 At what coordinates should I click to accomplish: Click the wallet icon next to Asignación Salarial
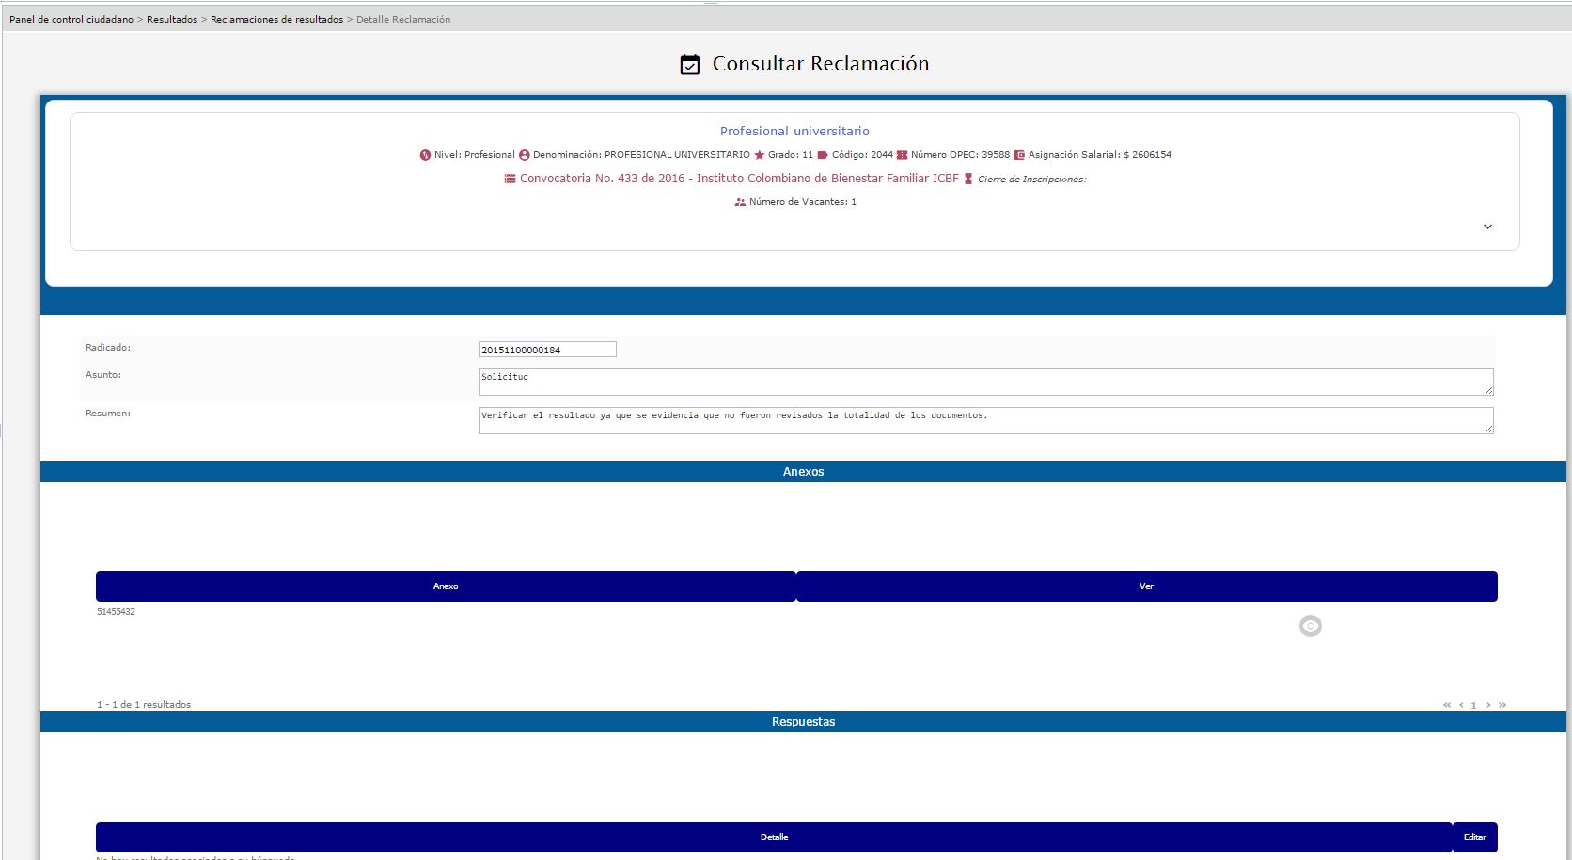point(1019,155)
